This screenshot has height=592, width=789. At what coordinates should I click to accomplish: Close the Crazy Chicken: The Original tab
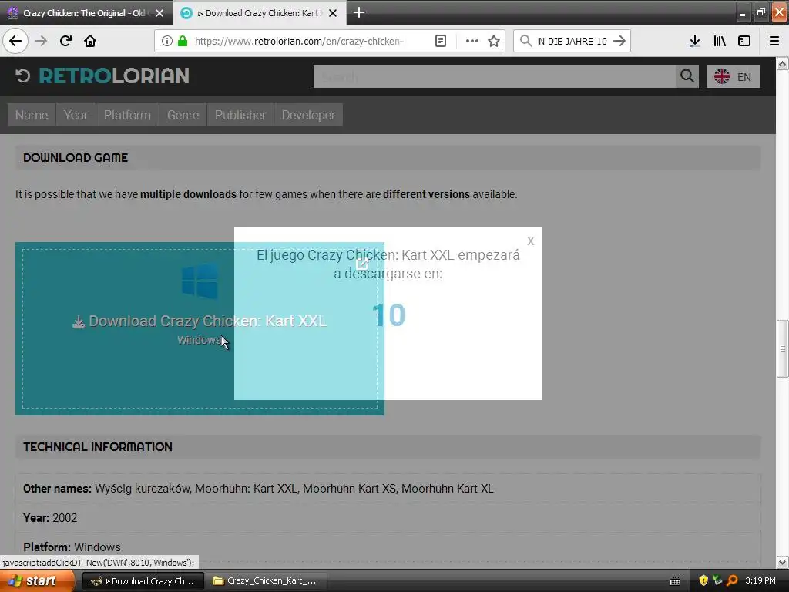159,13
